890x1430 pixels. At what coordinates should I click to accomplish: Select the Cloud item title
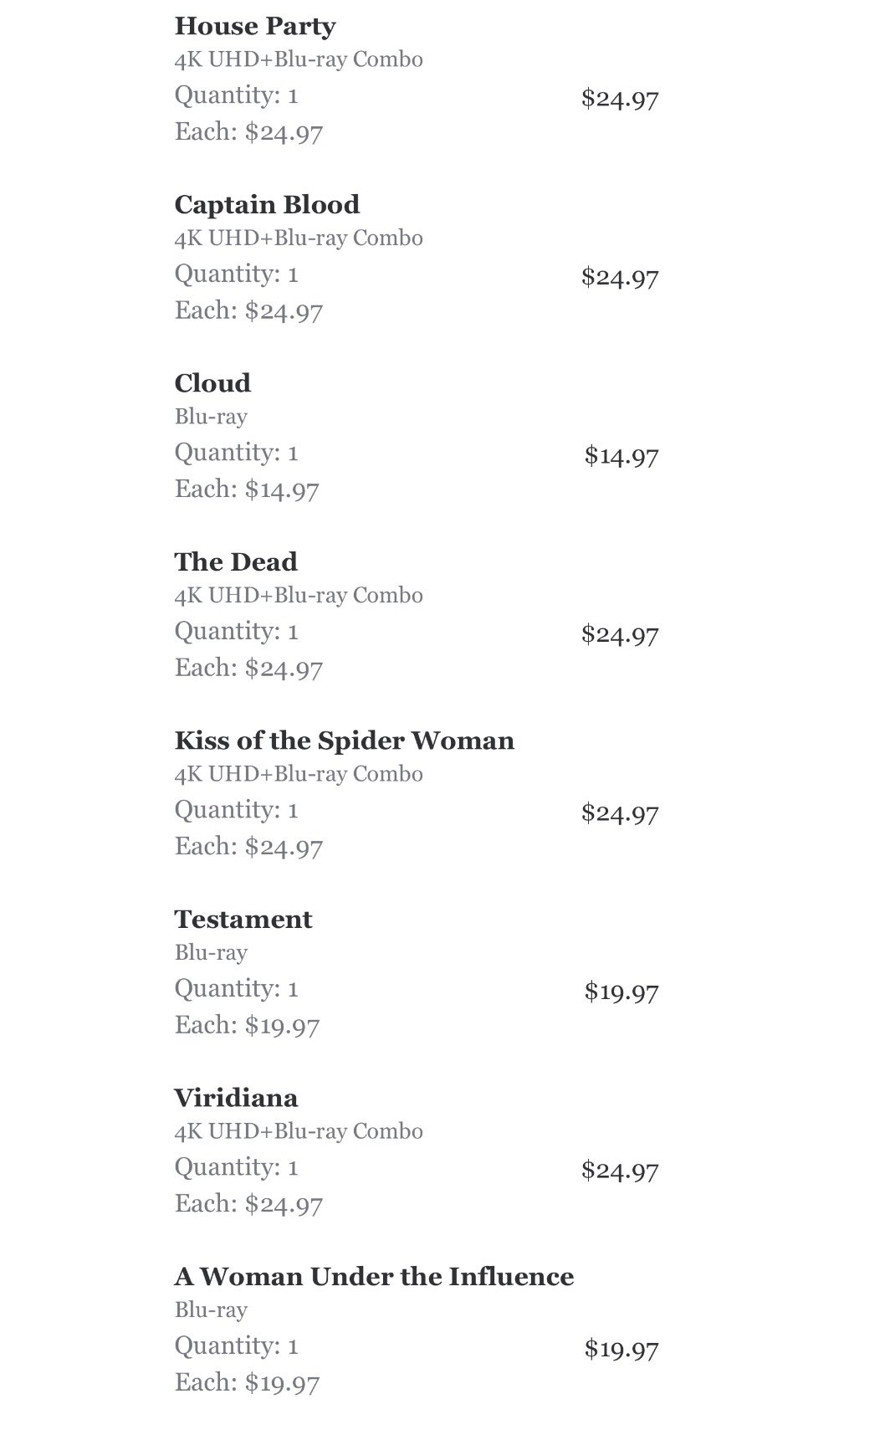tap(212, 383)
